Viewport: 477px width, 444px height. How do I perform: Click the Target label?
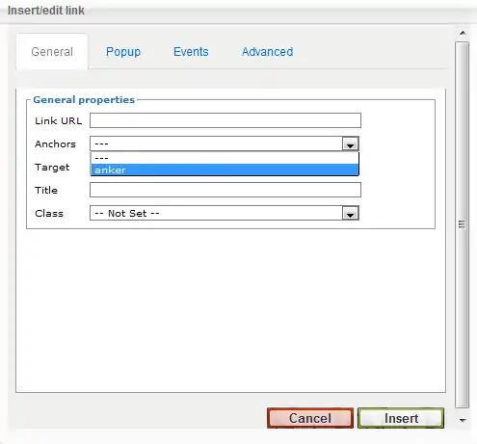[52, 168]
